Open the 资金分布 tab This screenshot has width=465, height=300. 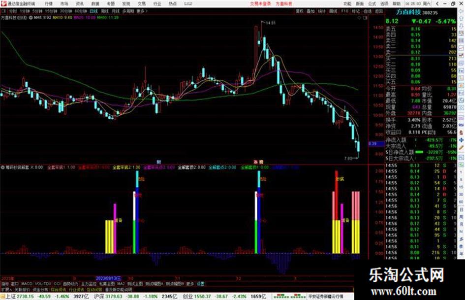[40, 290]
